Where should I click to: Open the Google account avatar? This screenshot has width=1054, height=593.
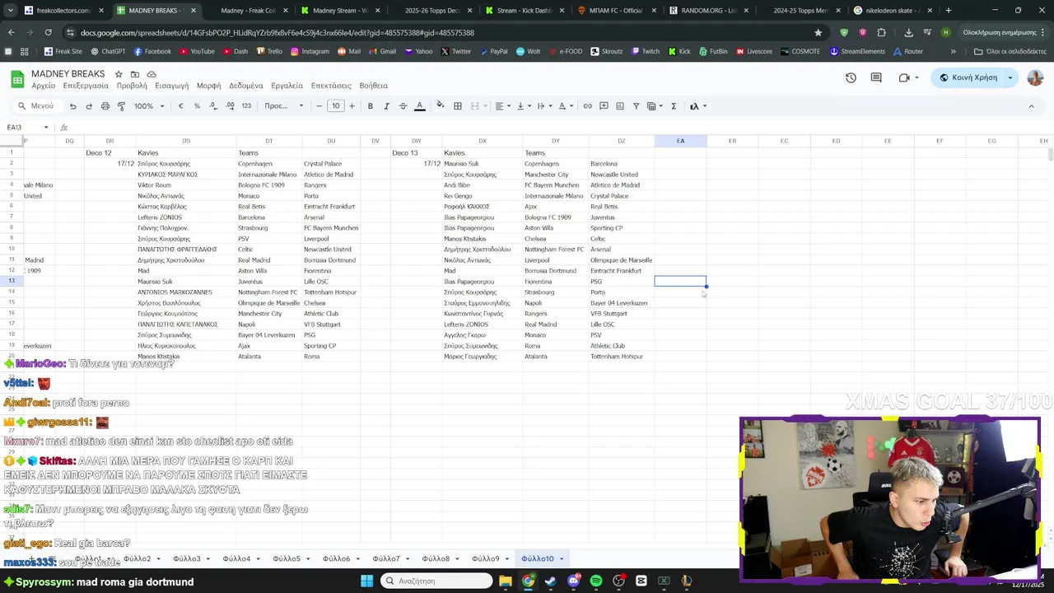click(x=1035, y=77)
